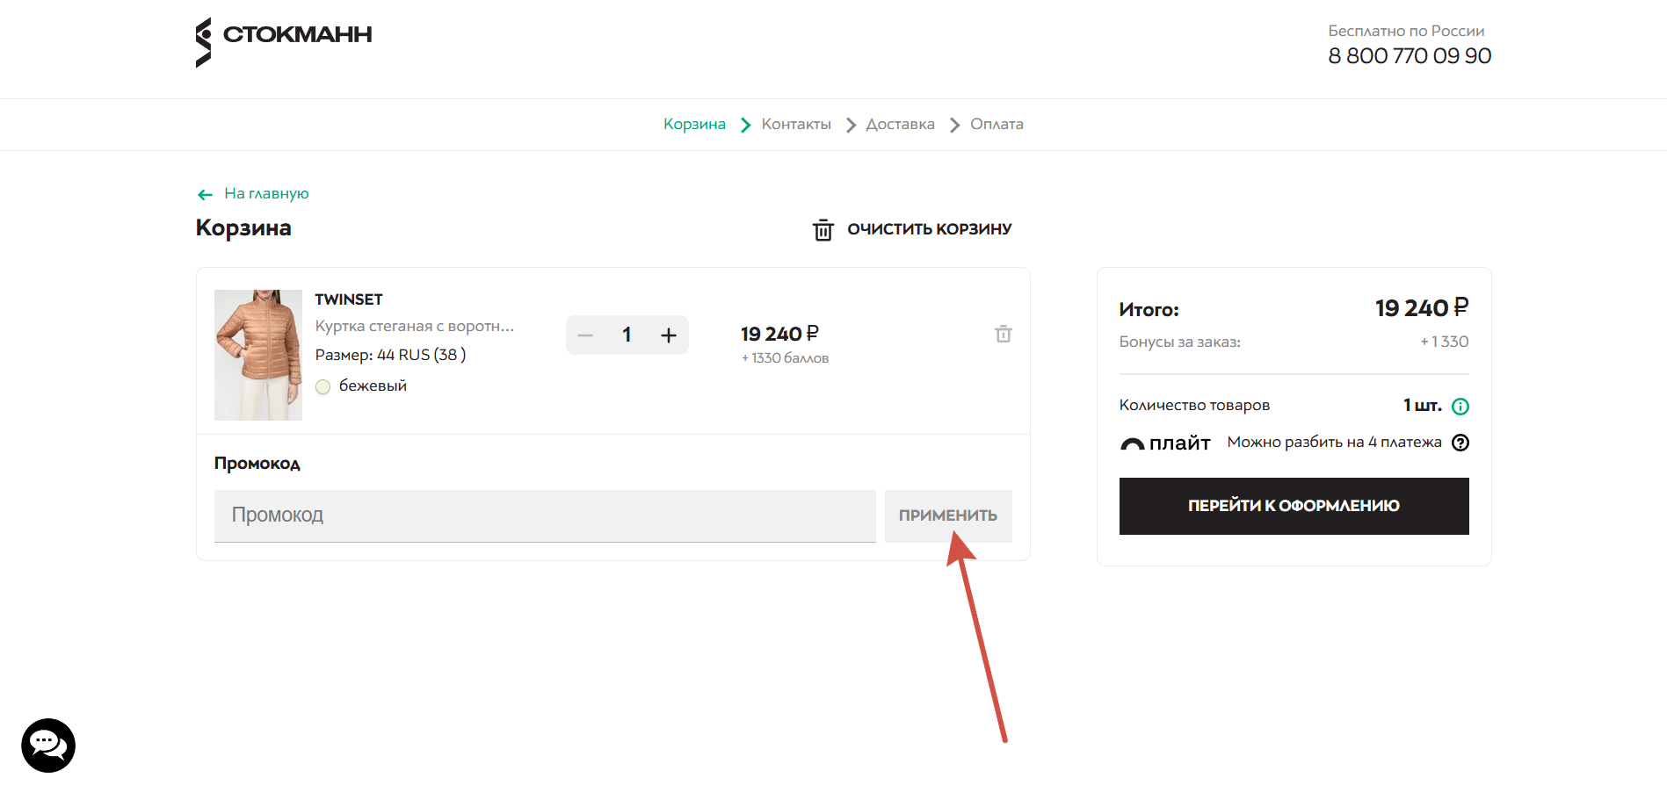
Task: Click the trash icon beside ОЧИСТИТЬ КОРЗИНУ
Action: tap(823, 229)
